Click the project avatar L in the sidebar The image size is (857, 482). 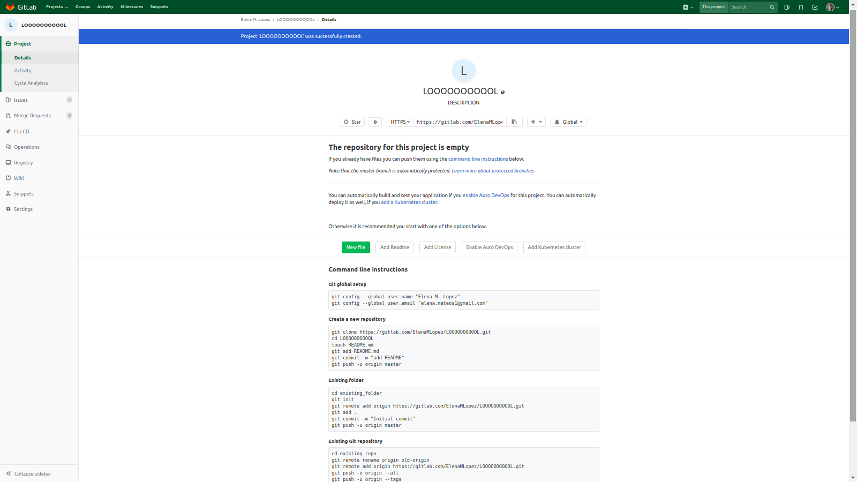click(11, 25)
